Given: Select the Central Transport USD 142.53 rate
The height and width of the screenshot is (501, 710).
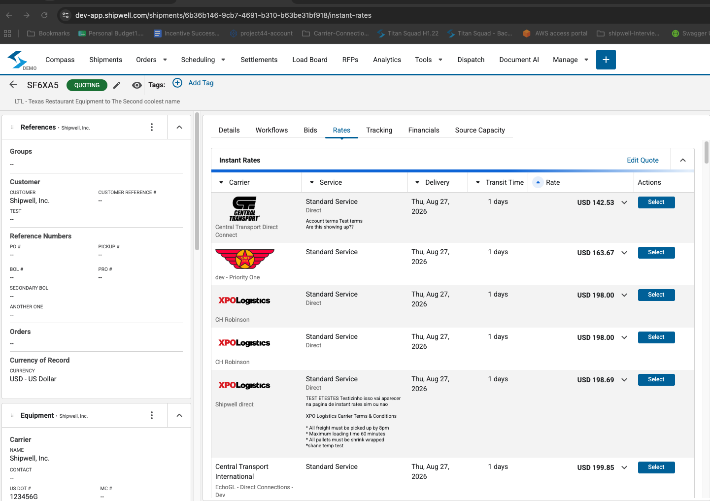Looking at the screenshot, I should 656,202.
